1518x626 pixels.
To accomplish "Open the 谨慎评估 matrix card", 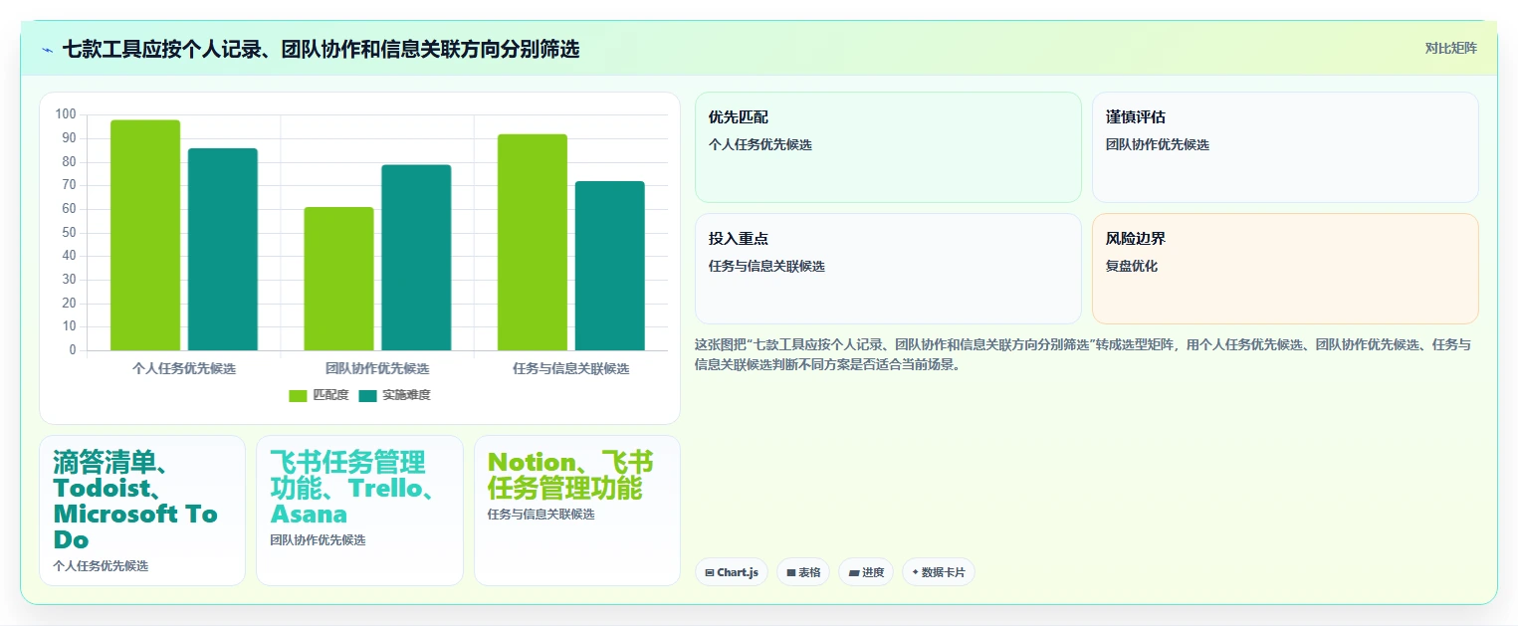I will [x=1285, y=147].
